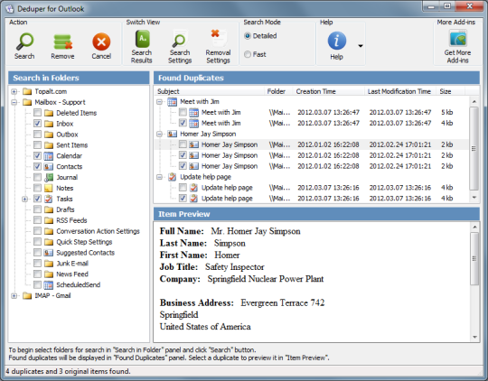This screenshot has width=488, height=381.
Task: Check the Deleted Items folder checkbox
Action: point(37,113)
